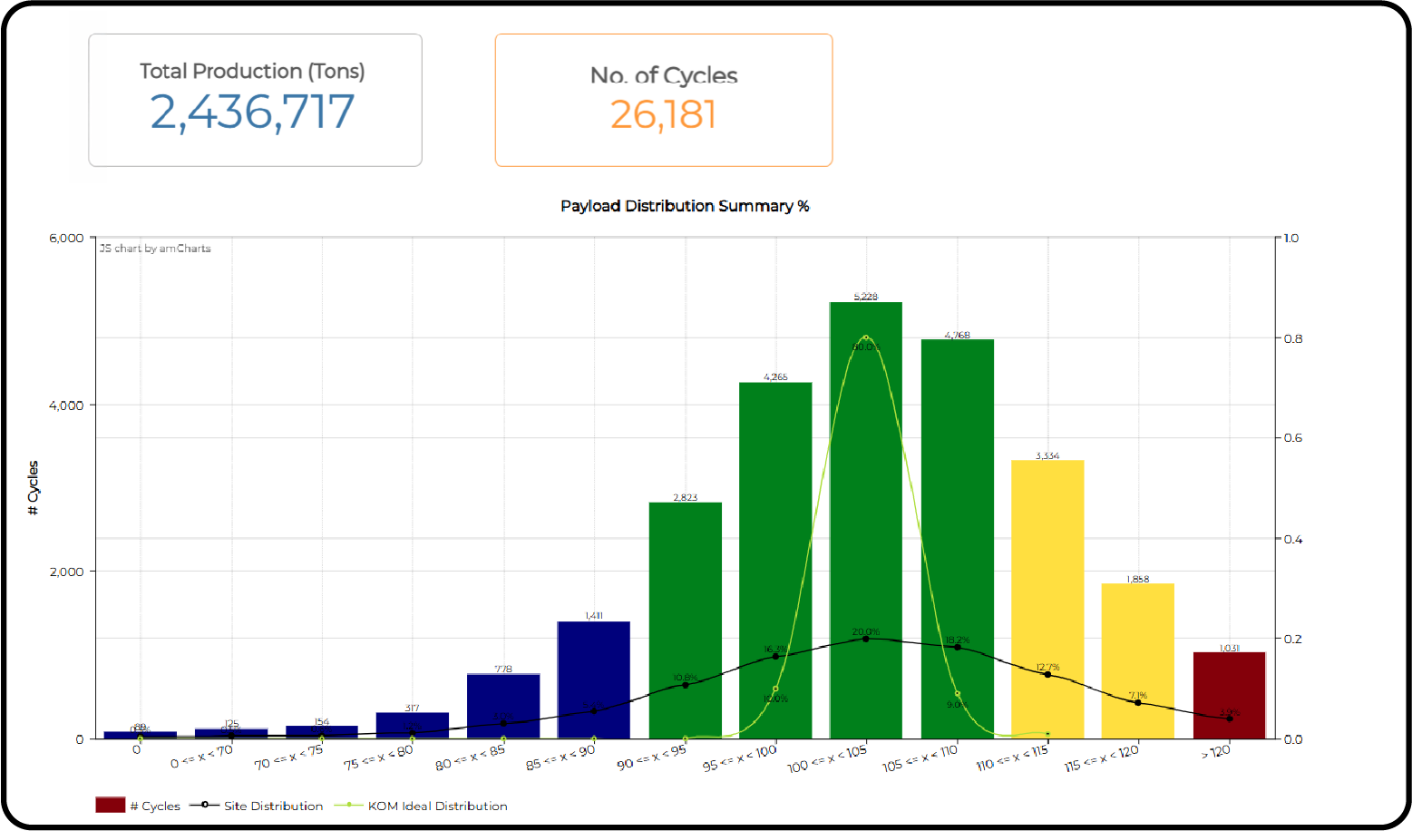
Task: Select the Site Distribution point labeled 12.7%
Action: (1047, 674)
